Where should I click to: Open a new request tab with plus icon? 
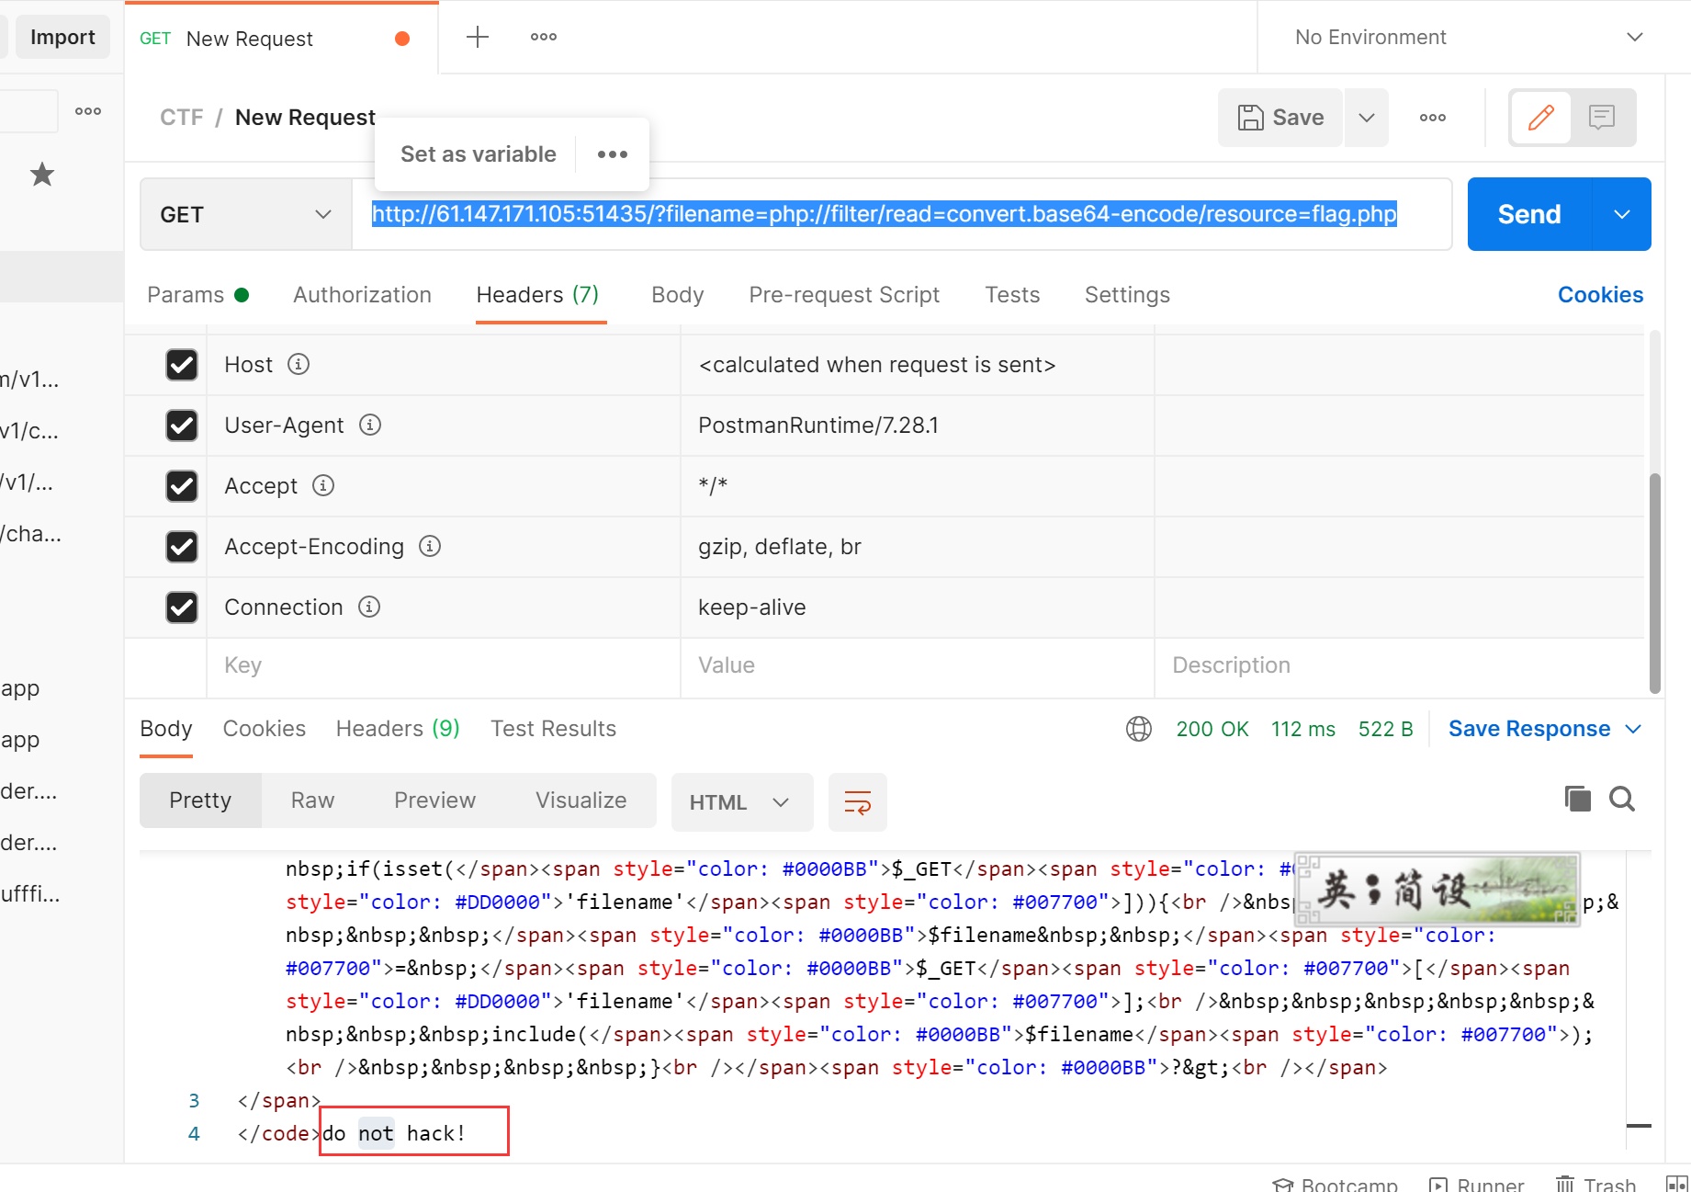pyautogui.click(x=477, y=38)
